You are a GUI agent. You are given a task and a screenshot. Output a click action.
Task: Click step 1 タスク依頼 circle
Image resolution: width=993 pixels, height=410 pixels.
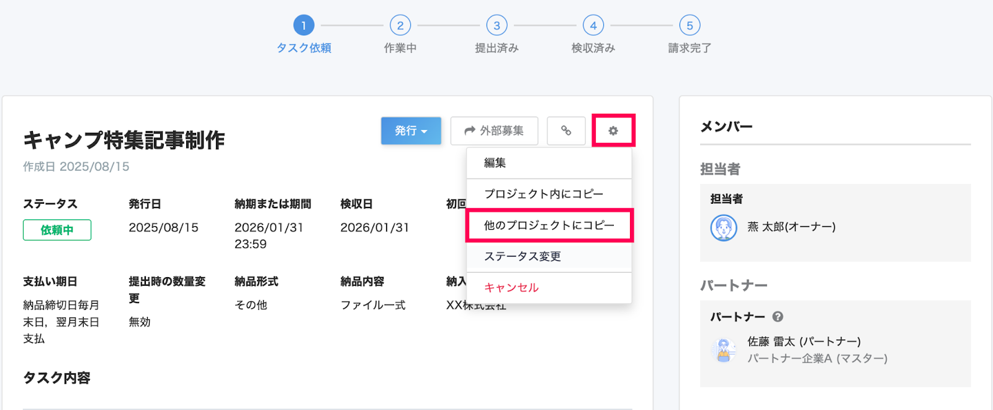point(303,25)
